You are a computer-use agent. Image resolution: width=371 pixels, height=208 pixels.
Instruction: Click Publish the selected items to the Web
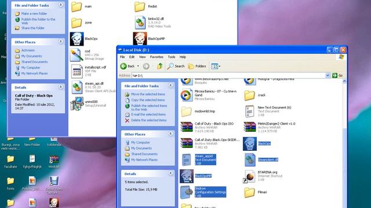149,107
